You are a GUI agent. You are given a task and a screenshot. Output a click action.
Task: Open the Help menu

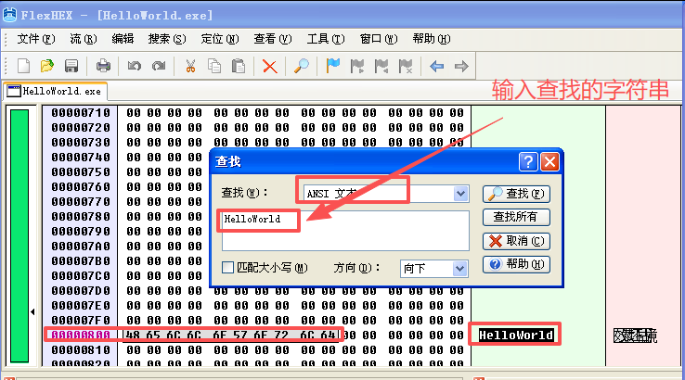pyautogui.click(x=432, y=39)
